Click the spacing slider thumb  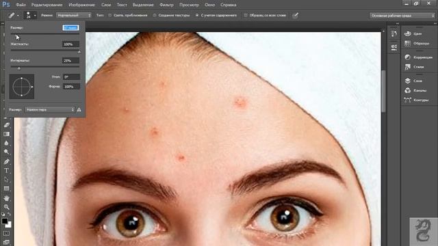pos(19,68)
